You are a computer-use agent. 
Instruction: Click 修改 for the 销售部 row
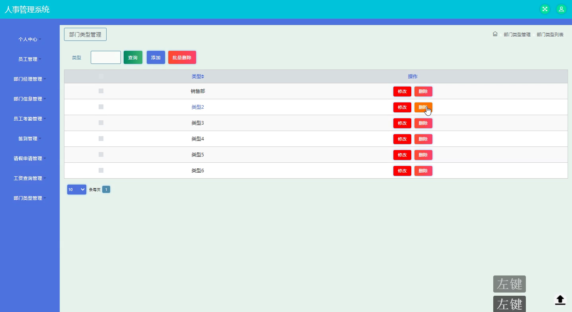tap(402, 91)
